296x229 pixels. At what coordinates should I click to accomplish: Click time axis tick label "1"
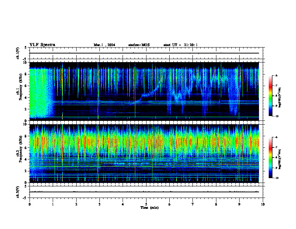53,204
